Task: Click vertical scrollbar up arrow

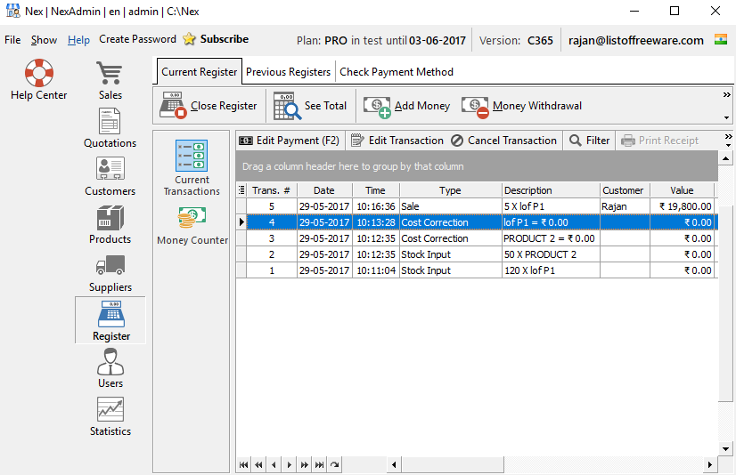Action: click(725, 158)
